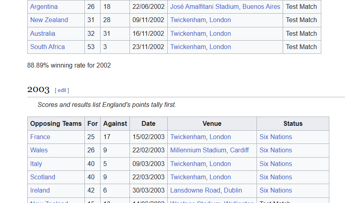The image size is (345, 203).
Task: Open the Italy team link
Action: [x=36, y=164]
